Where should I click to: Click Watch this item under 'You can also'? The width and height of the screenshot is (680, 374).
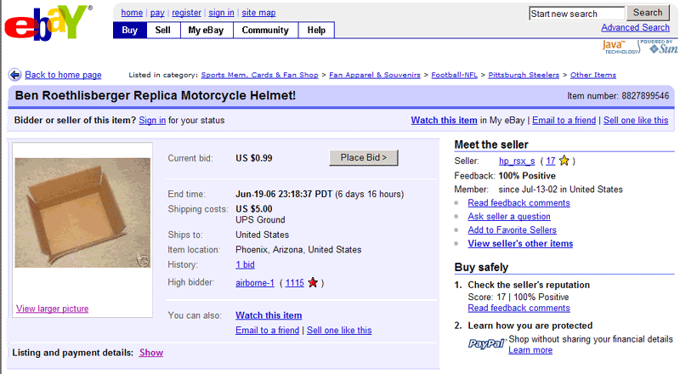click(269, 315)
